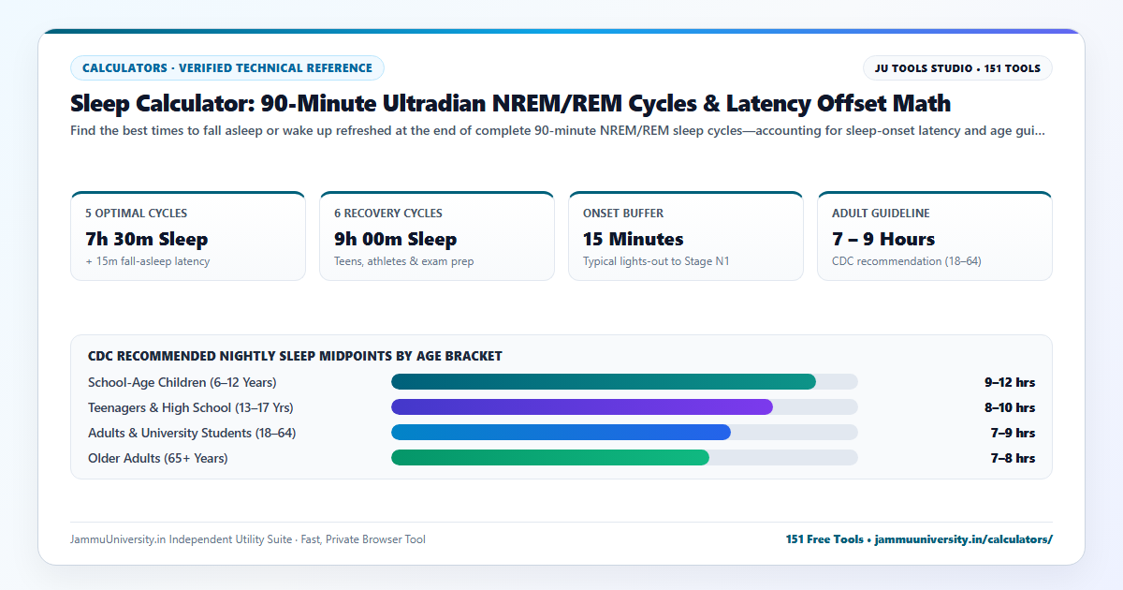Click the 7–9 hrs value
The width and height of the screenshot is (1123, 590).
click(1014, 433)
